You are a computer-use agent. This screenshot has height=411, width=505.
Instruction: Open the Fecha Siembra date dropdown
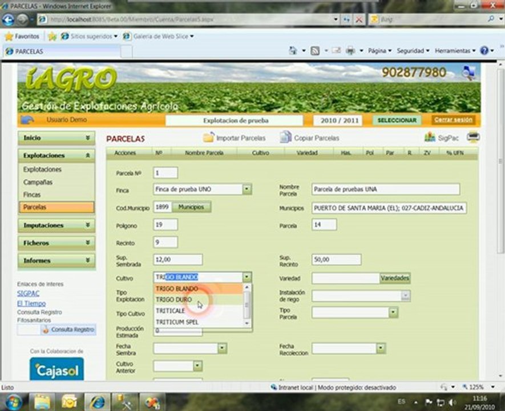(x=222, y=348)
